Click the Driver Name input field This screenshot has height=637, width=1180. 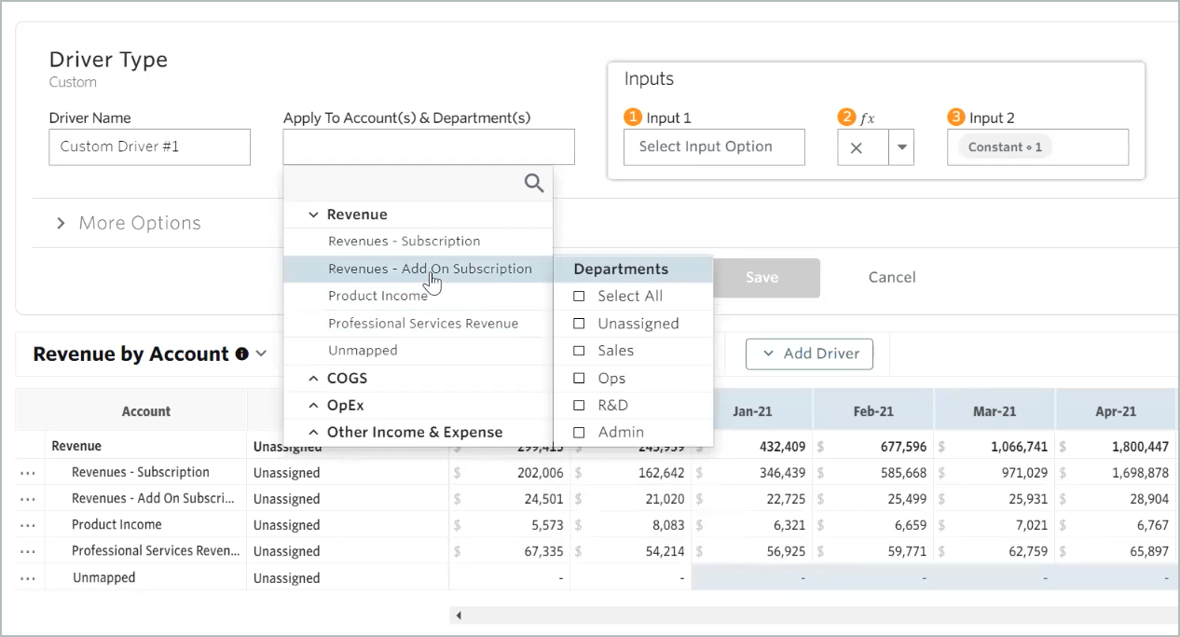pos(149,147)
